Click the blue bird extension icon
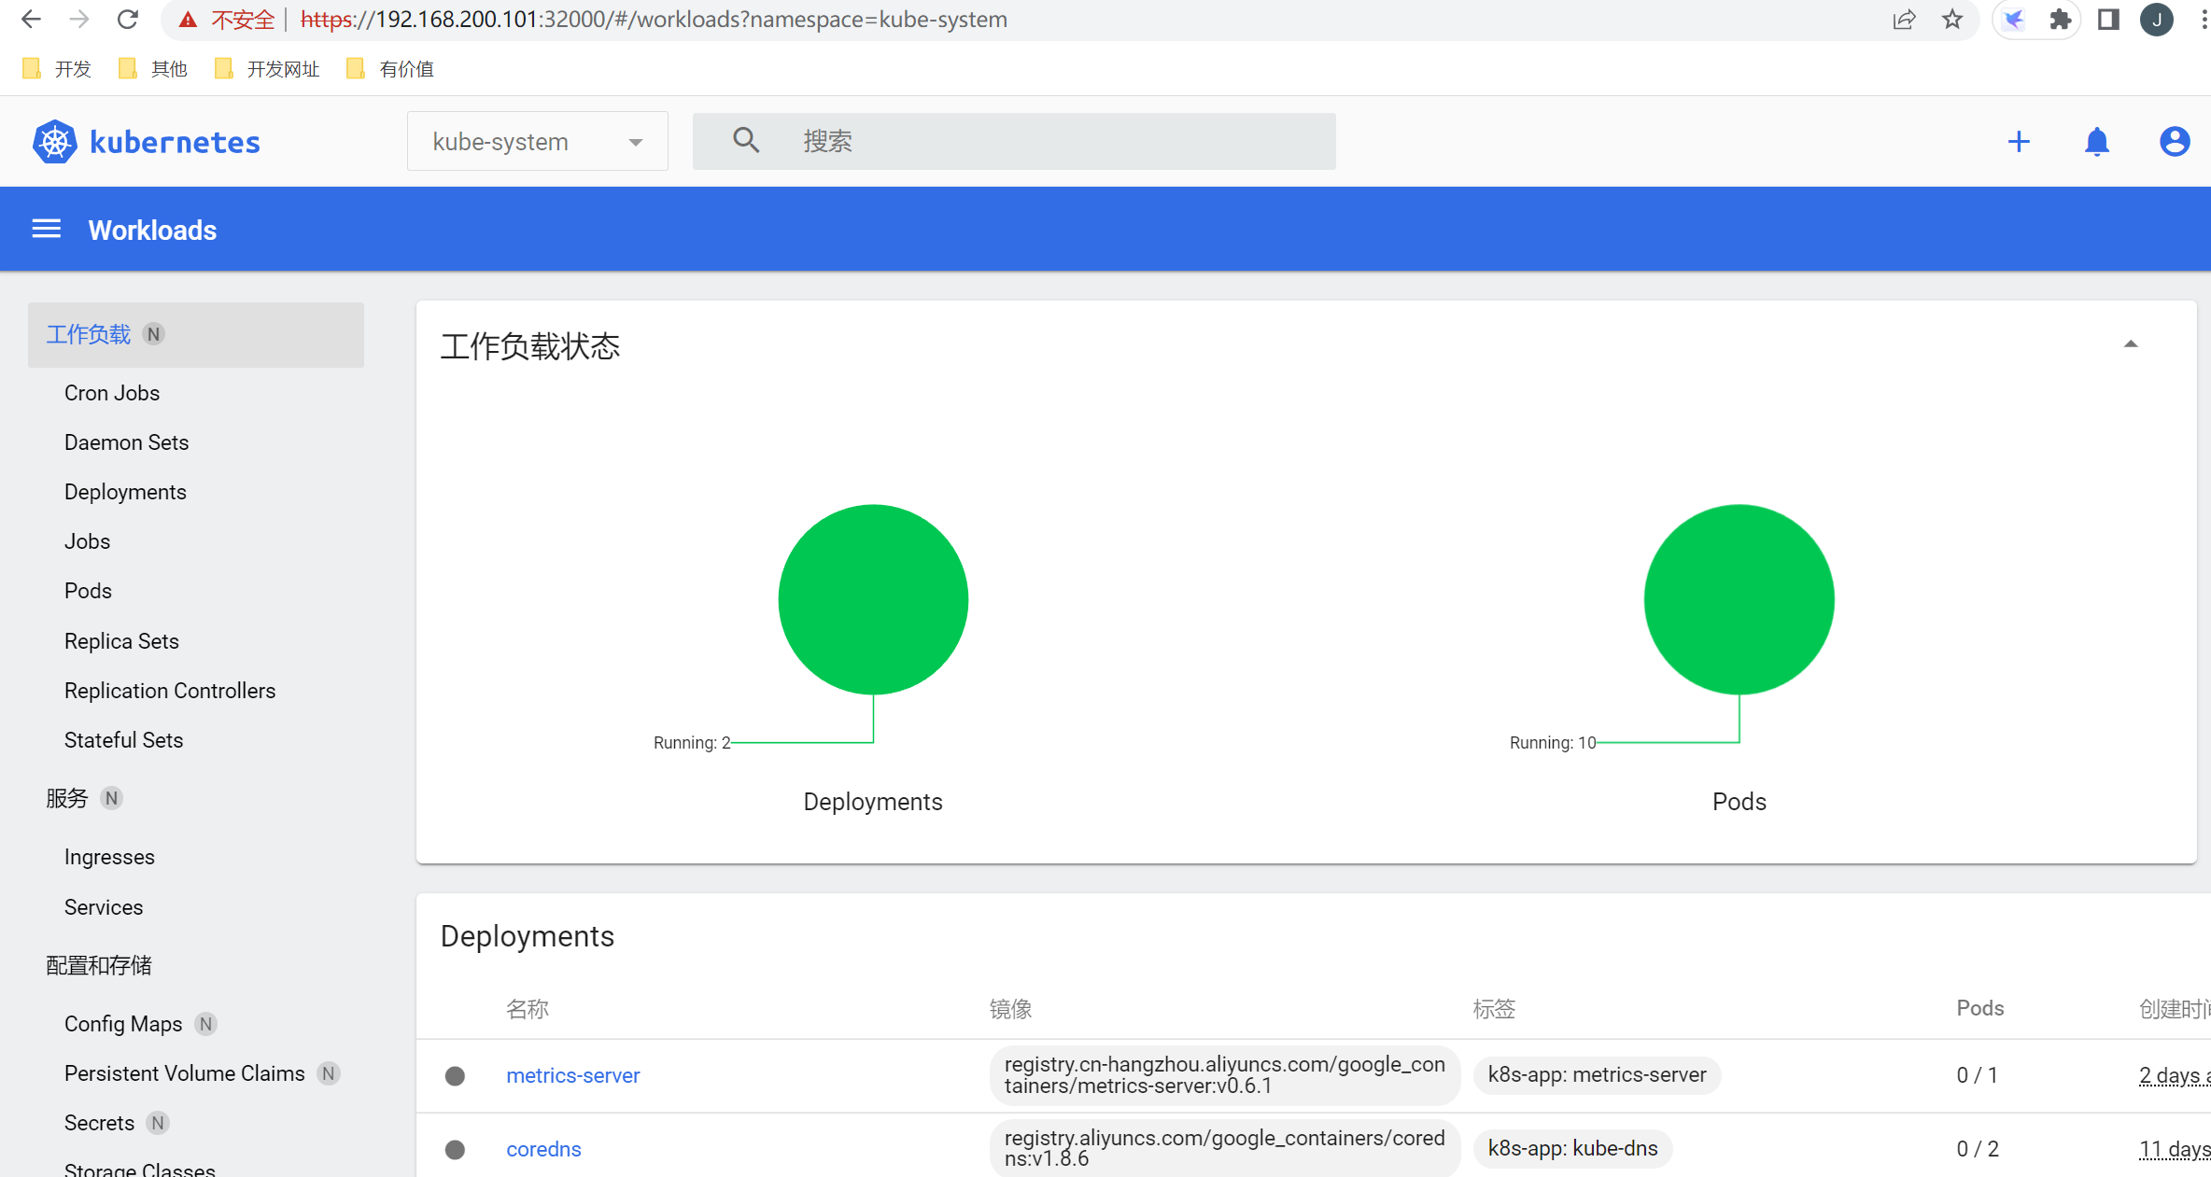 (x=2014, y=20)
